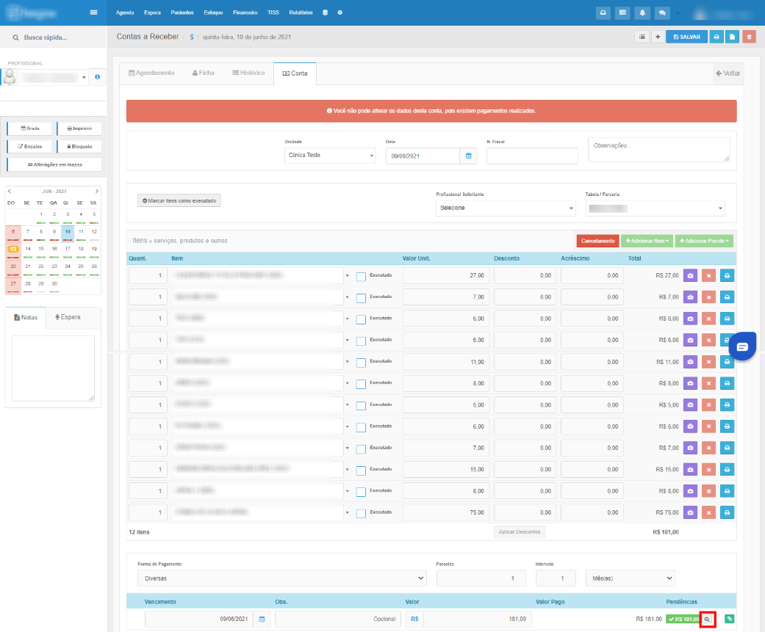Open the Profissional Solicitante dropdown
This screenshot has height=632, width=765.
point(506,208)
